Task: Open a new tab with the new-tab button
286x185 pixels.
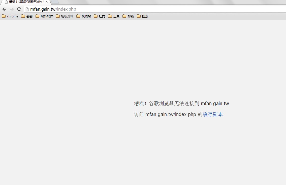Action: [x=55, y=2]
